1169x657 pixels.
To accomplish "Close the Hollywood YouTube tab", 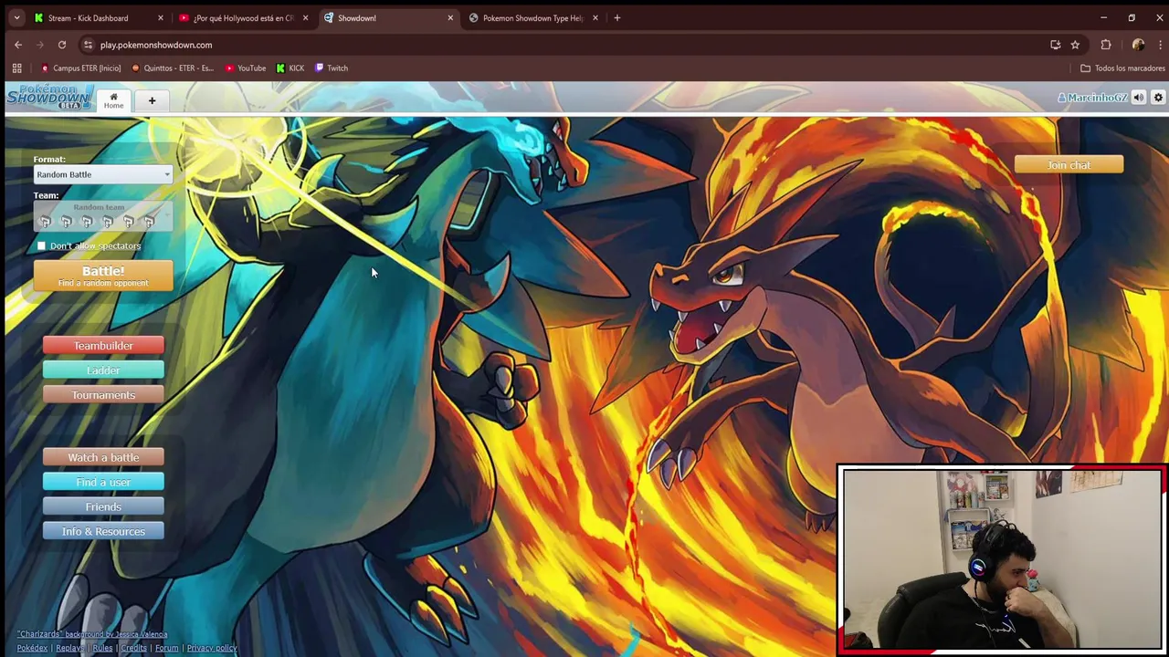I will point(305,18).
